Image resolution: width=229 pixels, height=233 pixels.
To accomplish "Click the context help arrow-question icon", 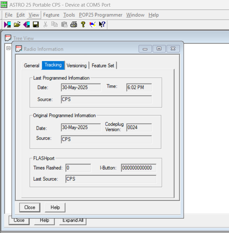I will coord(102,24).
